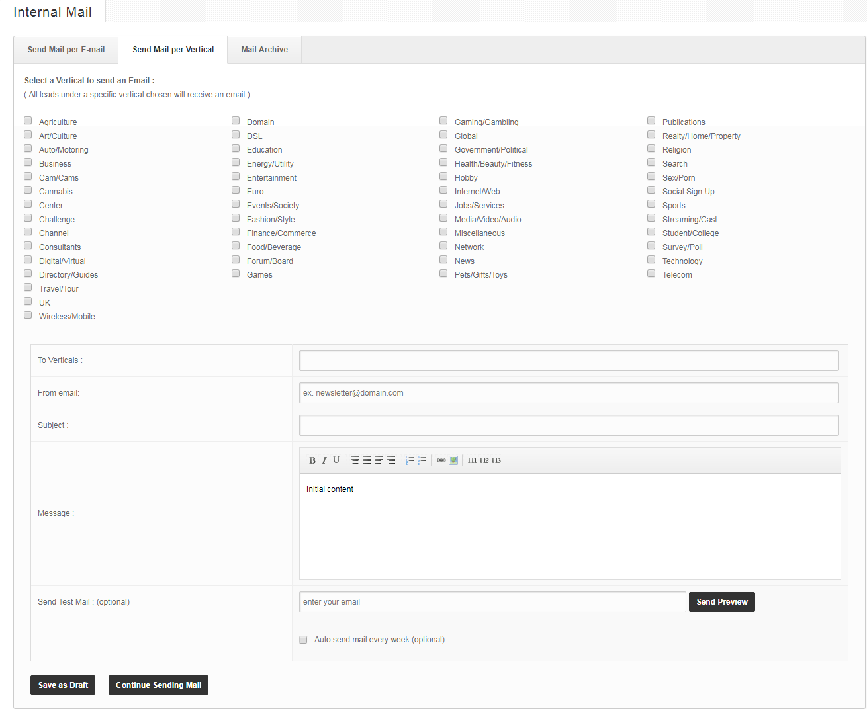
Task: Click the Send Test Mail email field
Action: [x=492, y=602]
